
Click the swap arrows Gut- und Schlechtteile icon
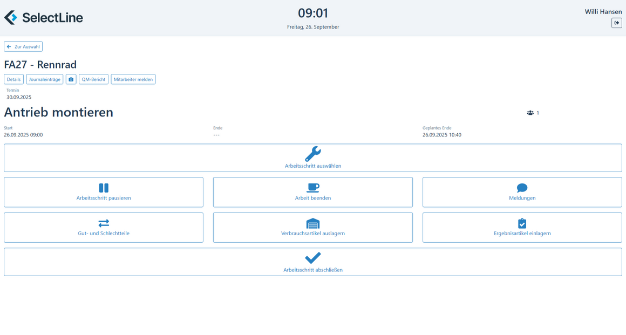coord(104,223)
